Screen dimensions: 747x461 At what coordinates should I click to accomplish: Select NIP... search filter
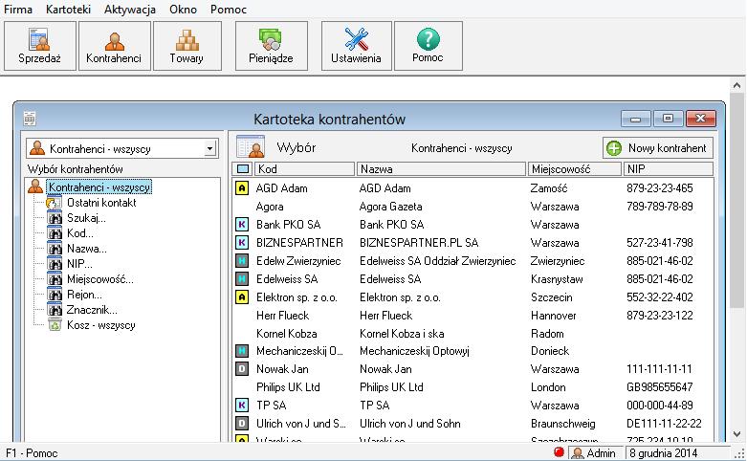coord(79,264)
